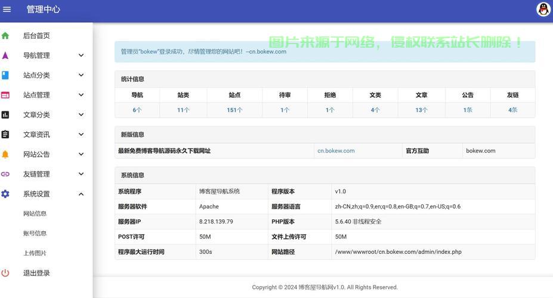The width and height of the screenshot is (553, 298).
Task: Open the 151个 sites count link
Action: click(234, 110)
